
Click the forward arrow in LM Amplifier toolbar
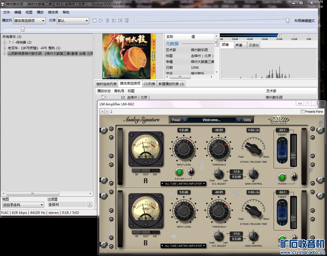tap(107, 111)
